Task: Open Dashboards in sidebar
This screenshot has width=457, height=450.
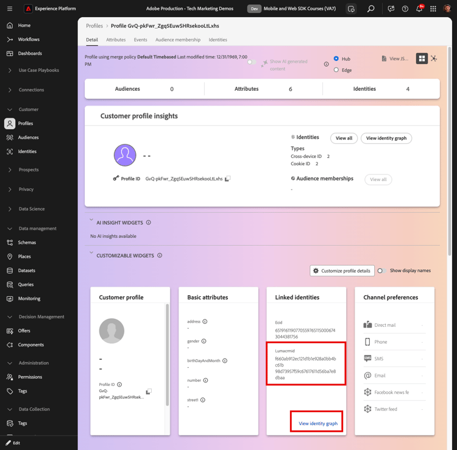Action: [x=30, y=54]
